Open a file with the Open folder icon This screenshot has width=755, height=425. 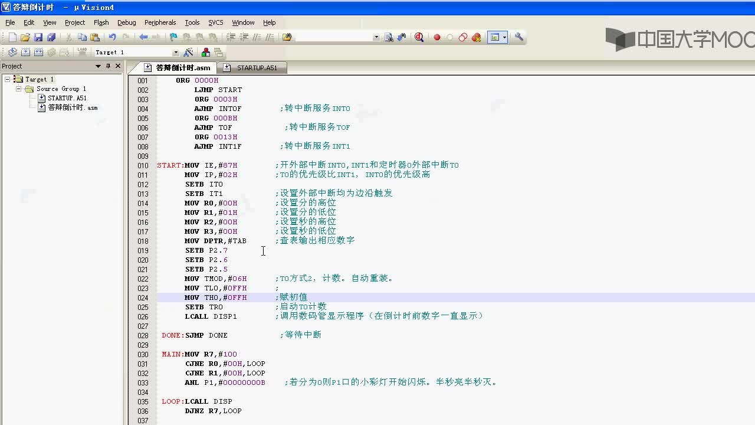pyautogui.click(x=25, y=37)
